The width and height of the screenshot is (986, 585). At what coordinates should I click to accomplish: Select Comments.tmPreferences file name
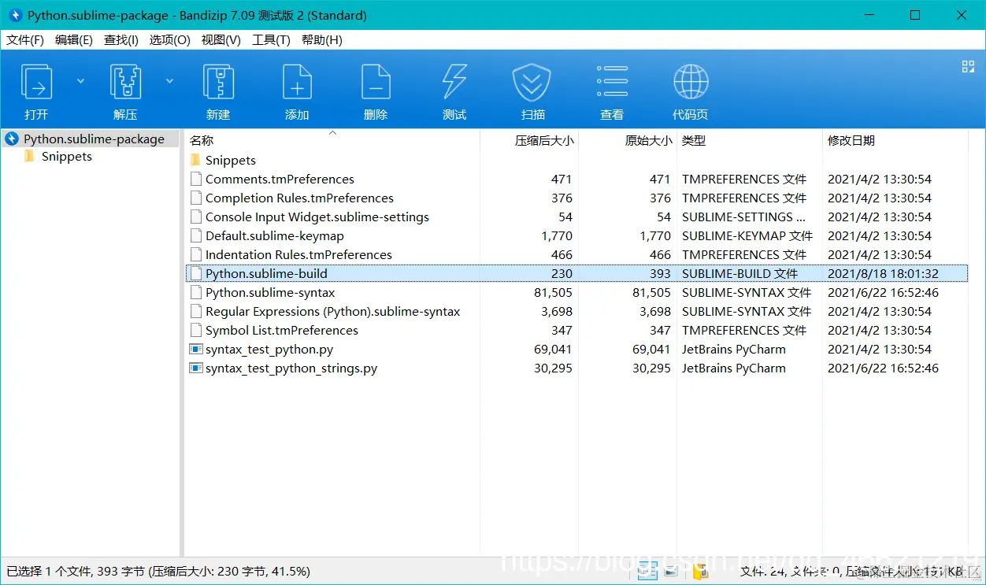[280, 179]
